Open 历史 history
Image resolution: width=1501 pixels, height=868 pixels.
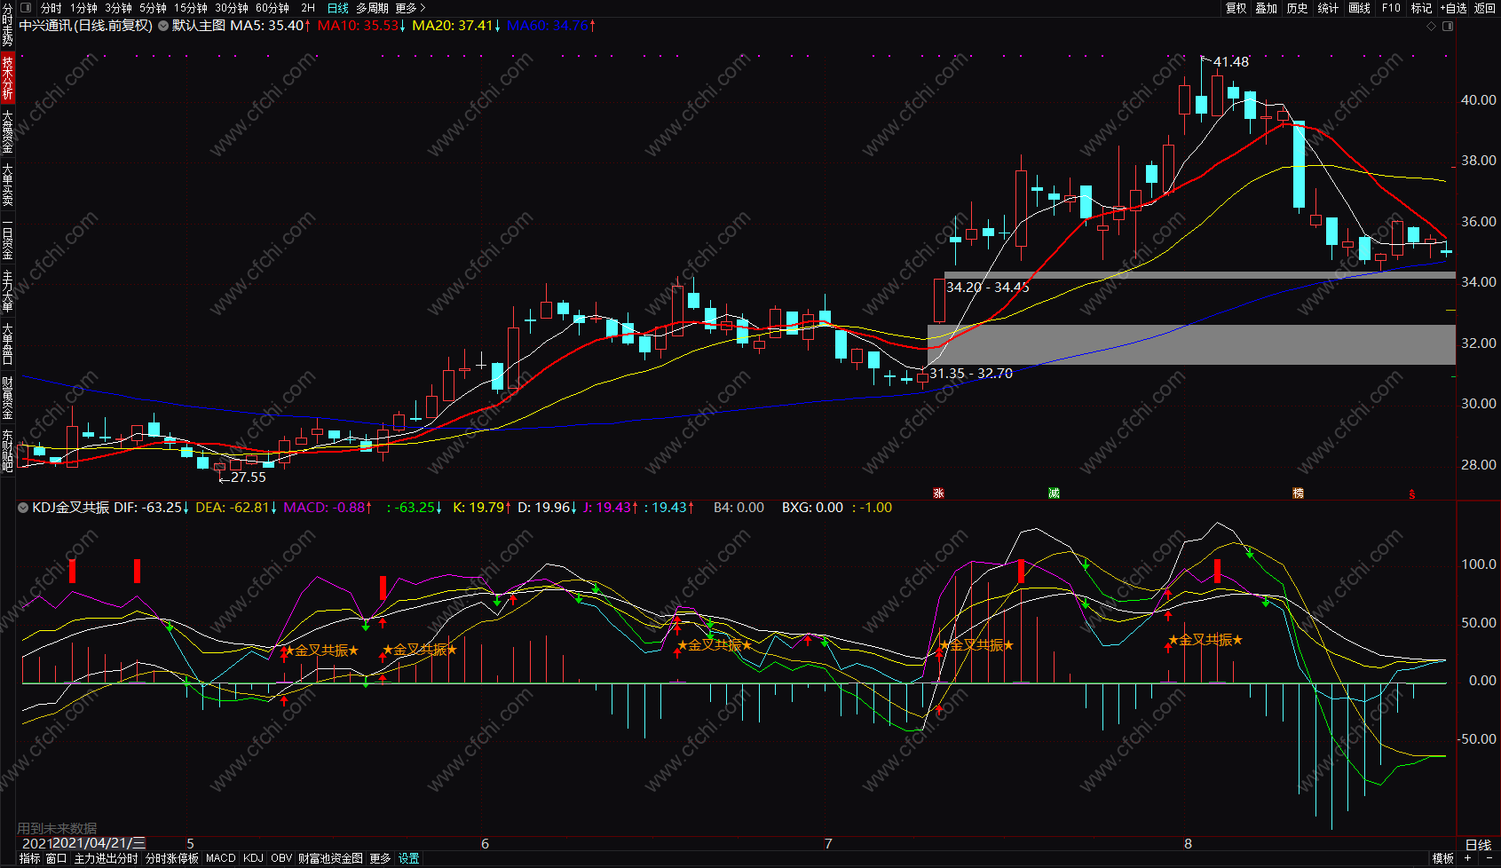[1298, 8]
